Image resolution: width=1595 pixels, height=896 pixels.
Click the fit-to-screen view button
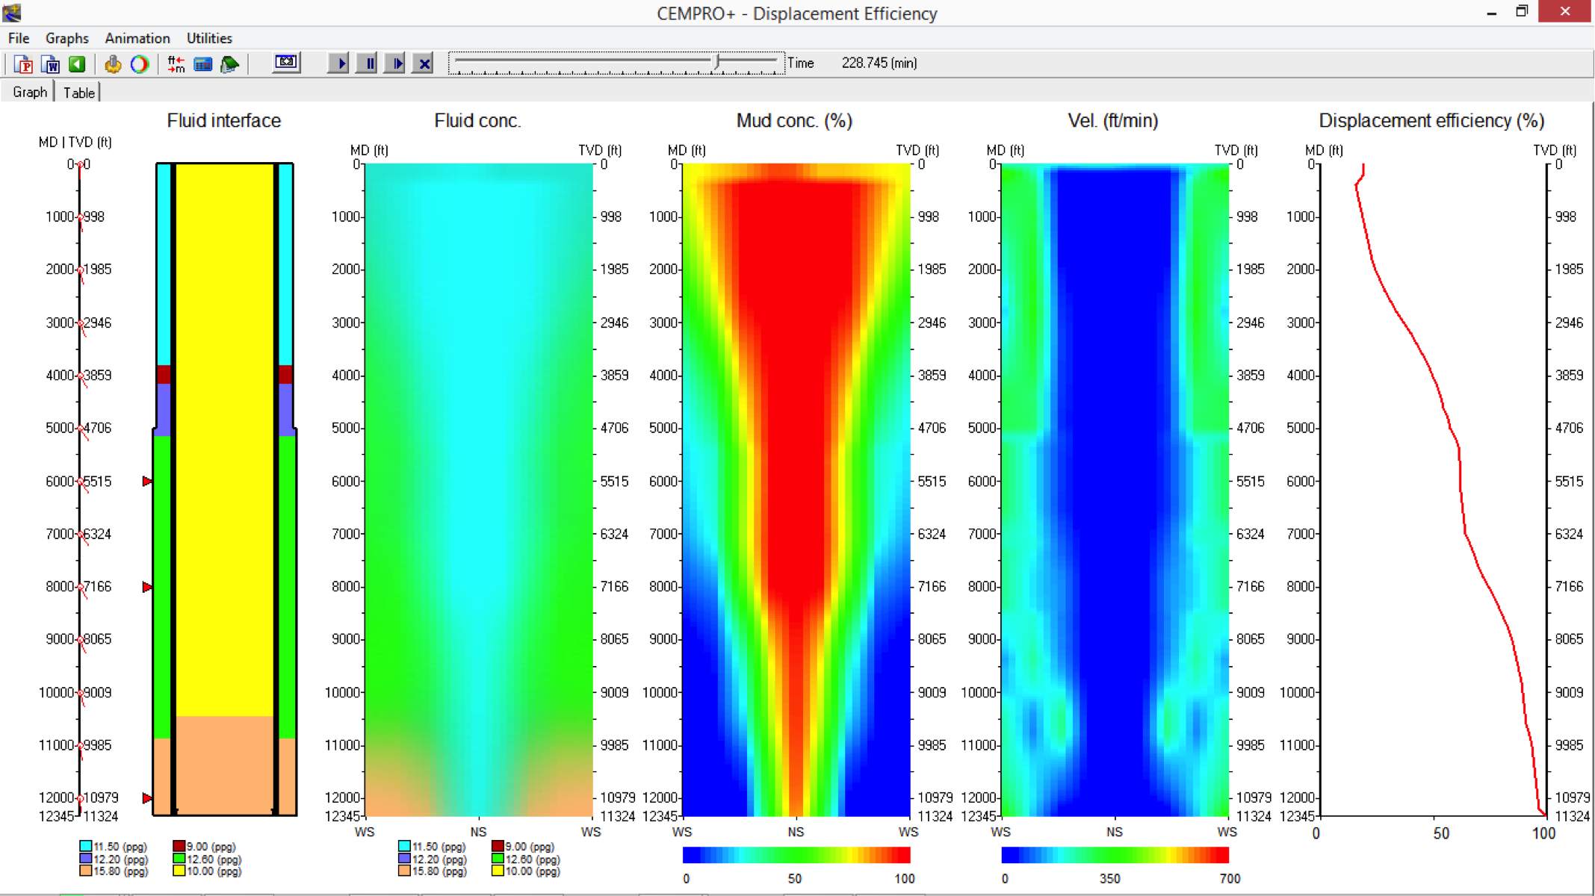click(x=286, y=63)
